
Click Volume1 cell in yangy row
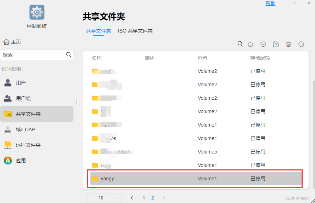point(207,179)
